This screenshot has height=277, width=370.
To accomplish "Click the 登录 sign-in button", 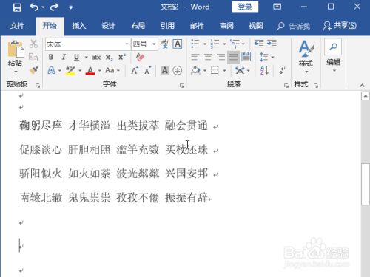I will click(x=245, y=7).
